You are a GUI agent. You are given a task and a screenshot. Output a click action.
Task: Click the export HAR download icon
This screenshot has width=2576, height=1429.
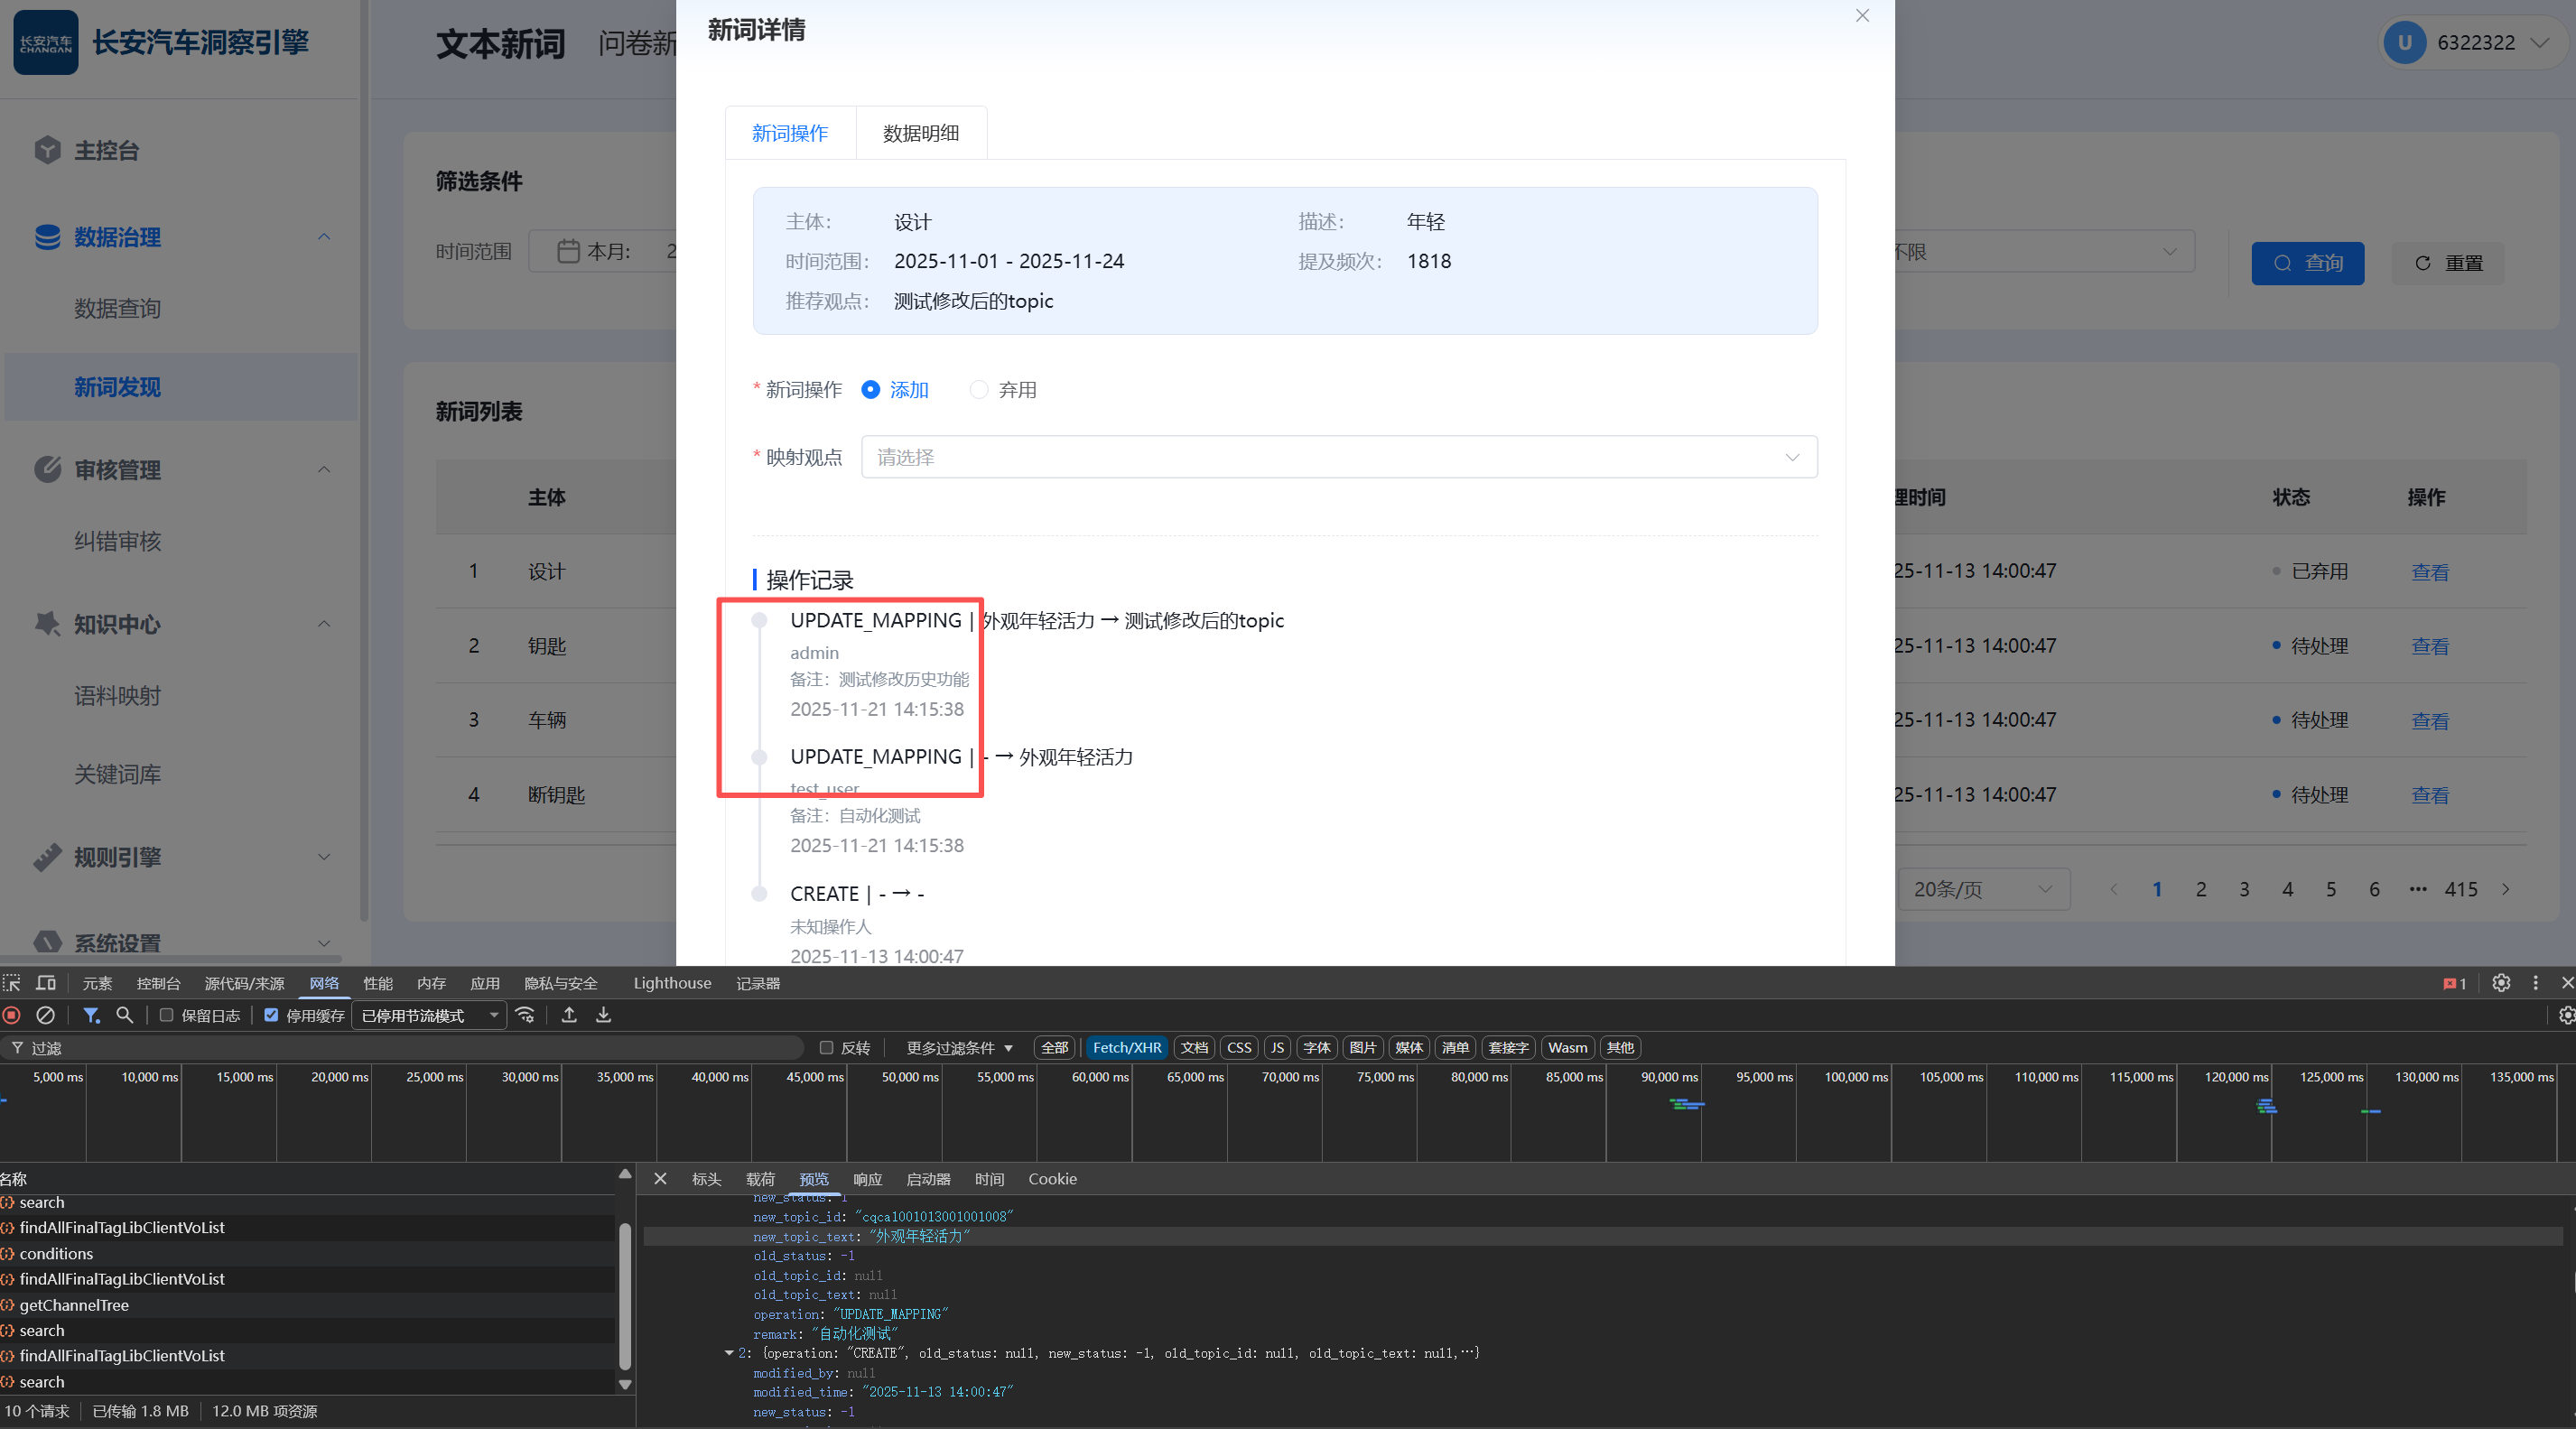click(603, 1015)
